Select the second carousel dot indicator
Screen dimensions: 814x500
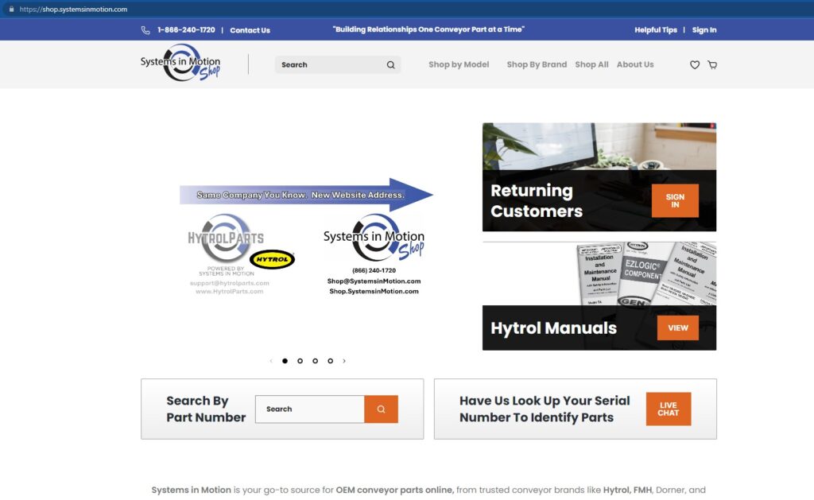[300, 361]
